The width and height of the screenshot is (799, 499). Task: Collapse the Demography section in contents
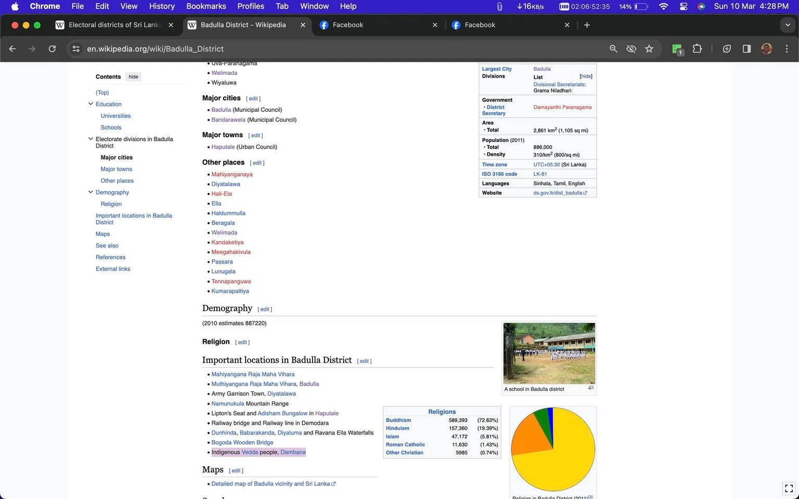coord(91,192)
